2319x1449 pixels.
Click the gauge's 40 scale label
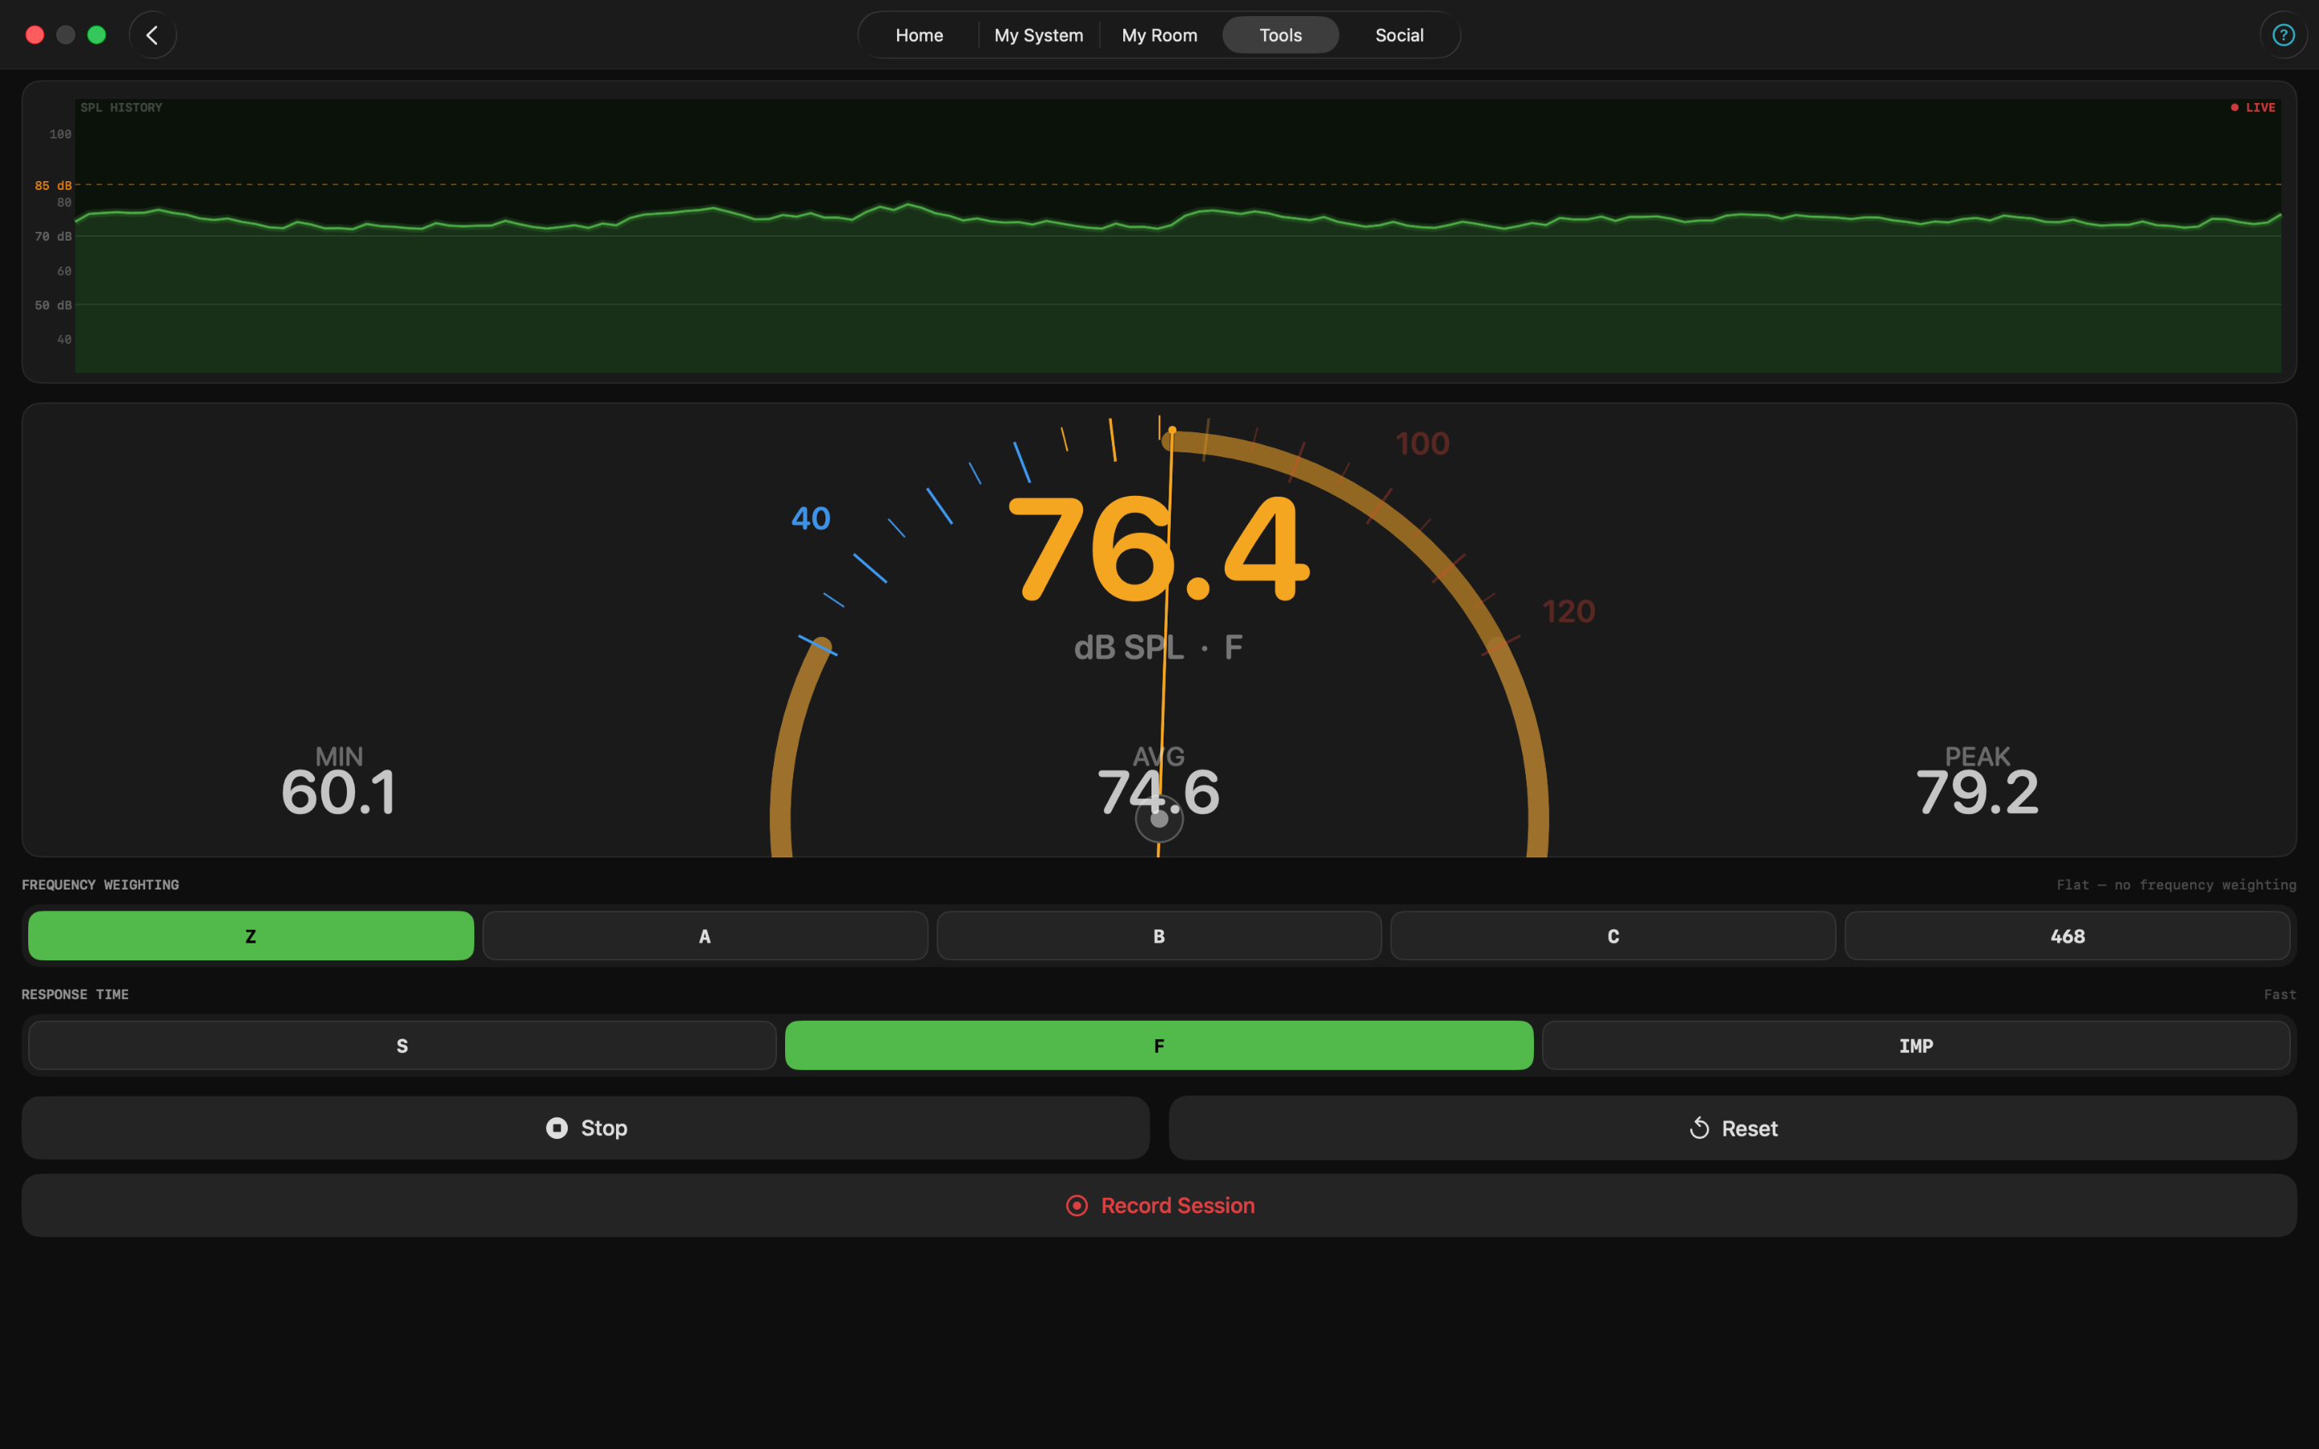pyautogui.click(x=811, y=518)
